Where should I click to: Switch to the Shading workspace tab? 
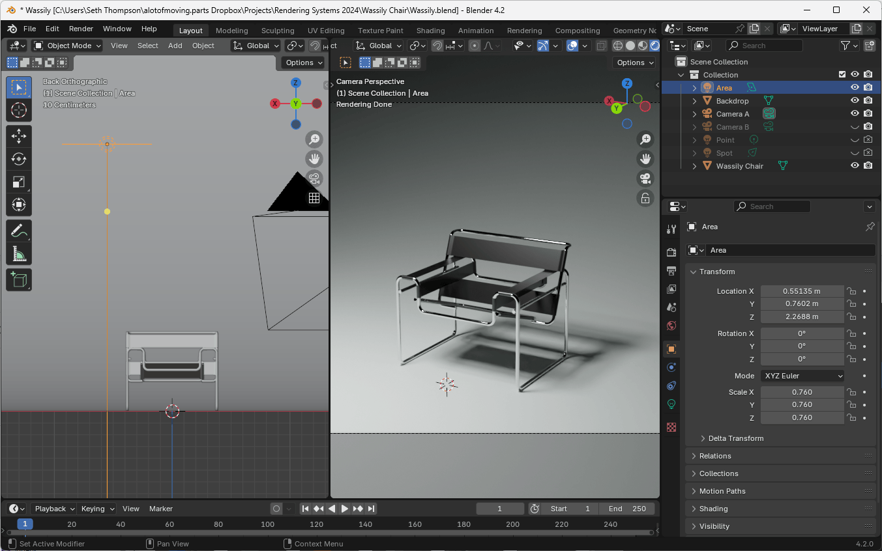click(x=431, y=31)
